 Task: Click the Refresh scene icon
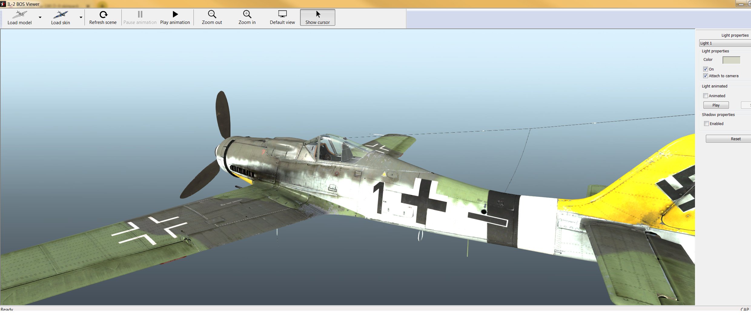coord(103,14)
